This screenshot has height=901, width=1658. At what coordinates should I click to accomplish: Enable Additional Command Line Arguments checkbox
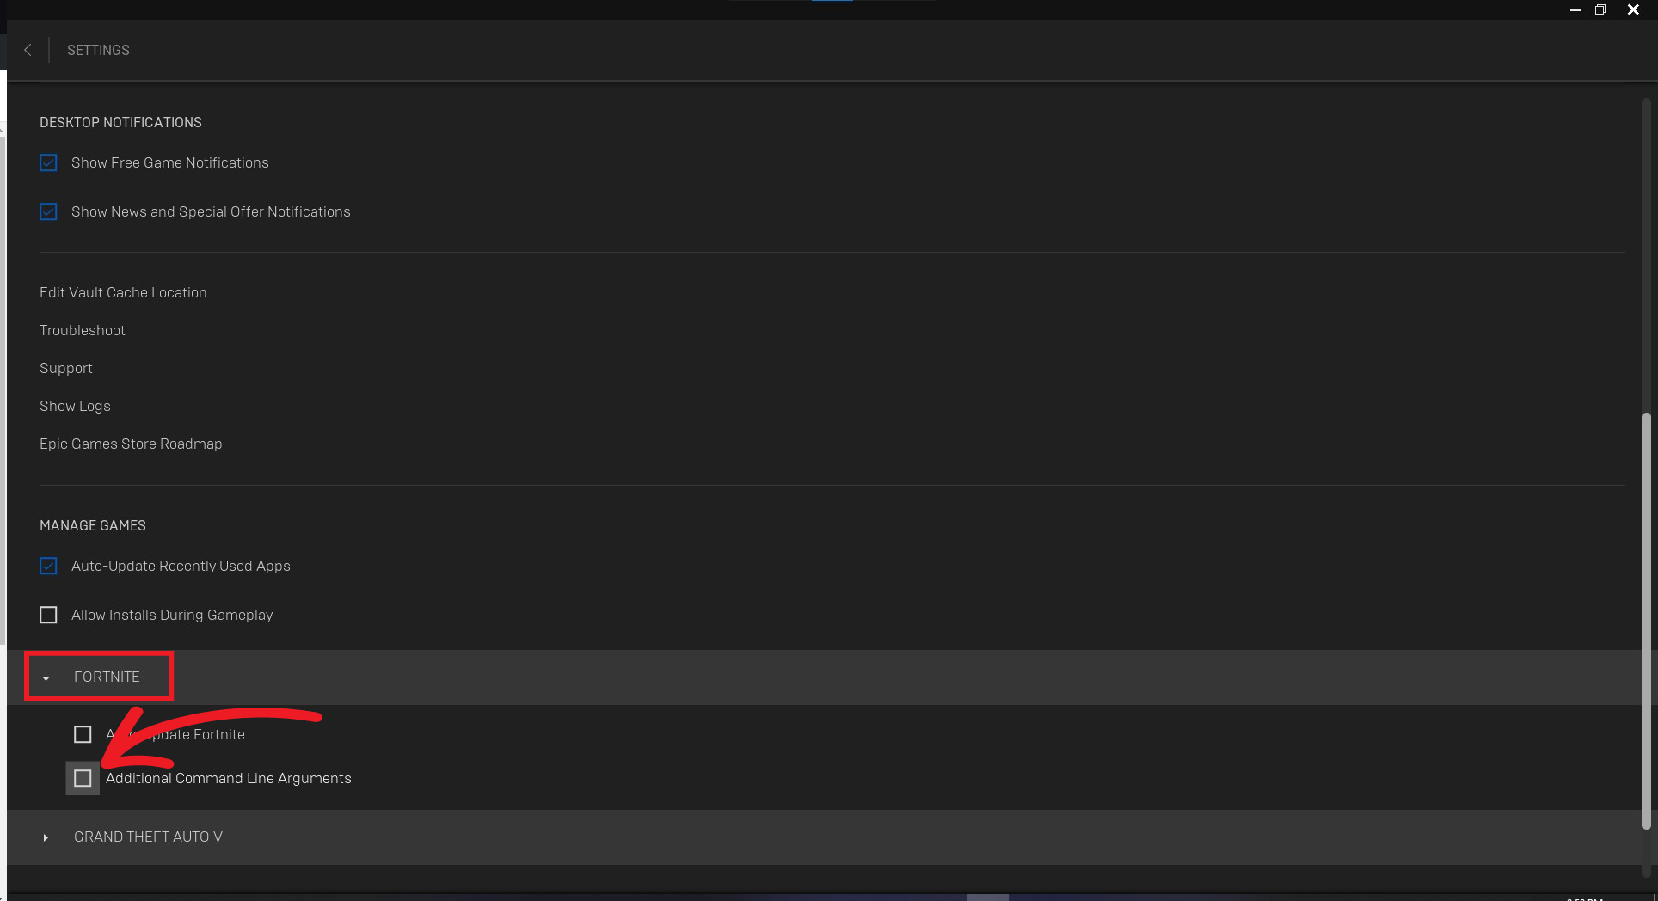[83, 778]
